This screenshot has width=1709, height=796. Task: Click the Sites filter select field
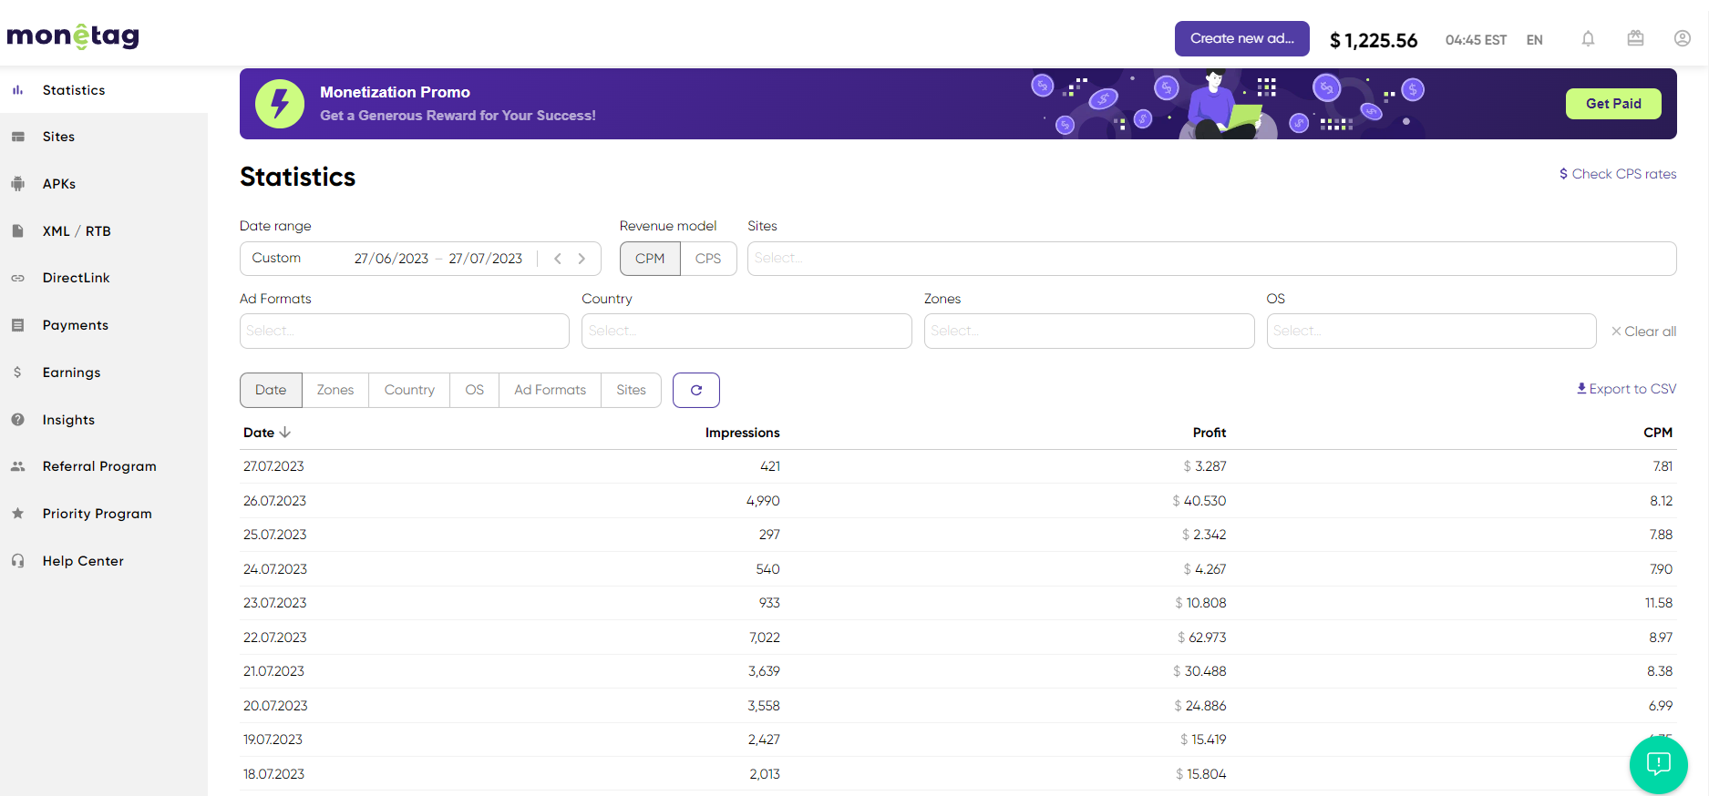tap(1210, 259)
